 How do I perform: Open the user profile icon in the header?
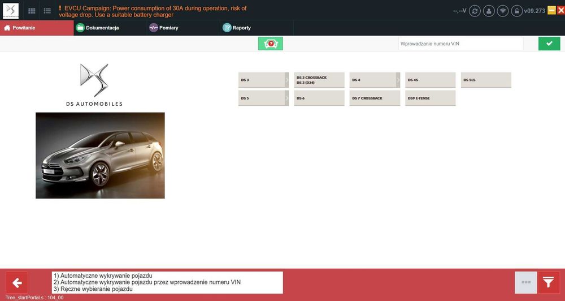pos(489,11)
